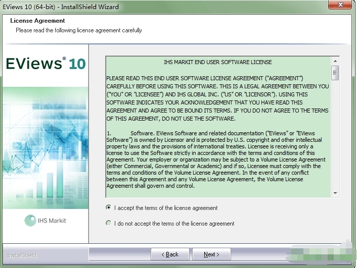Click the IHS Markit logo
Screen dimensions: 357x268
point(46,221)
